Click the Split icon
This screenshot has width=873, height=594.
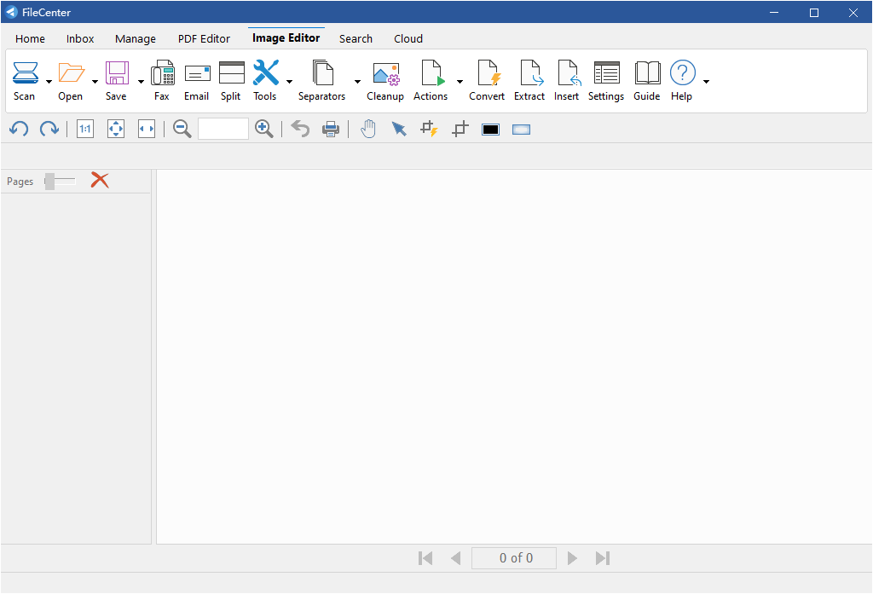coord(232,73)
